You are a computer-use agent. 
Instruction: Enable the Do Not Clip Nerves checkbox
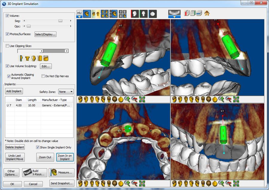(x=43, y=76)
